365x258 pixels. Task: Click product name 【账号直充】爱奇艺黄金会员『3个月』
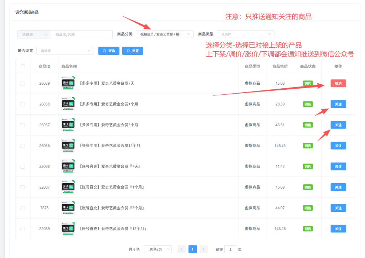pyautogui.click(x=112, y=208)
